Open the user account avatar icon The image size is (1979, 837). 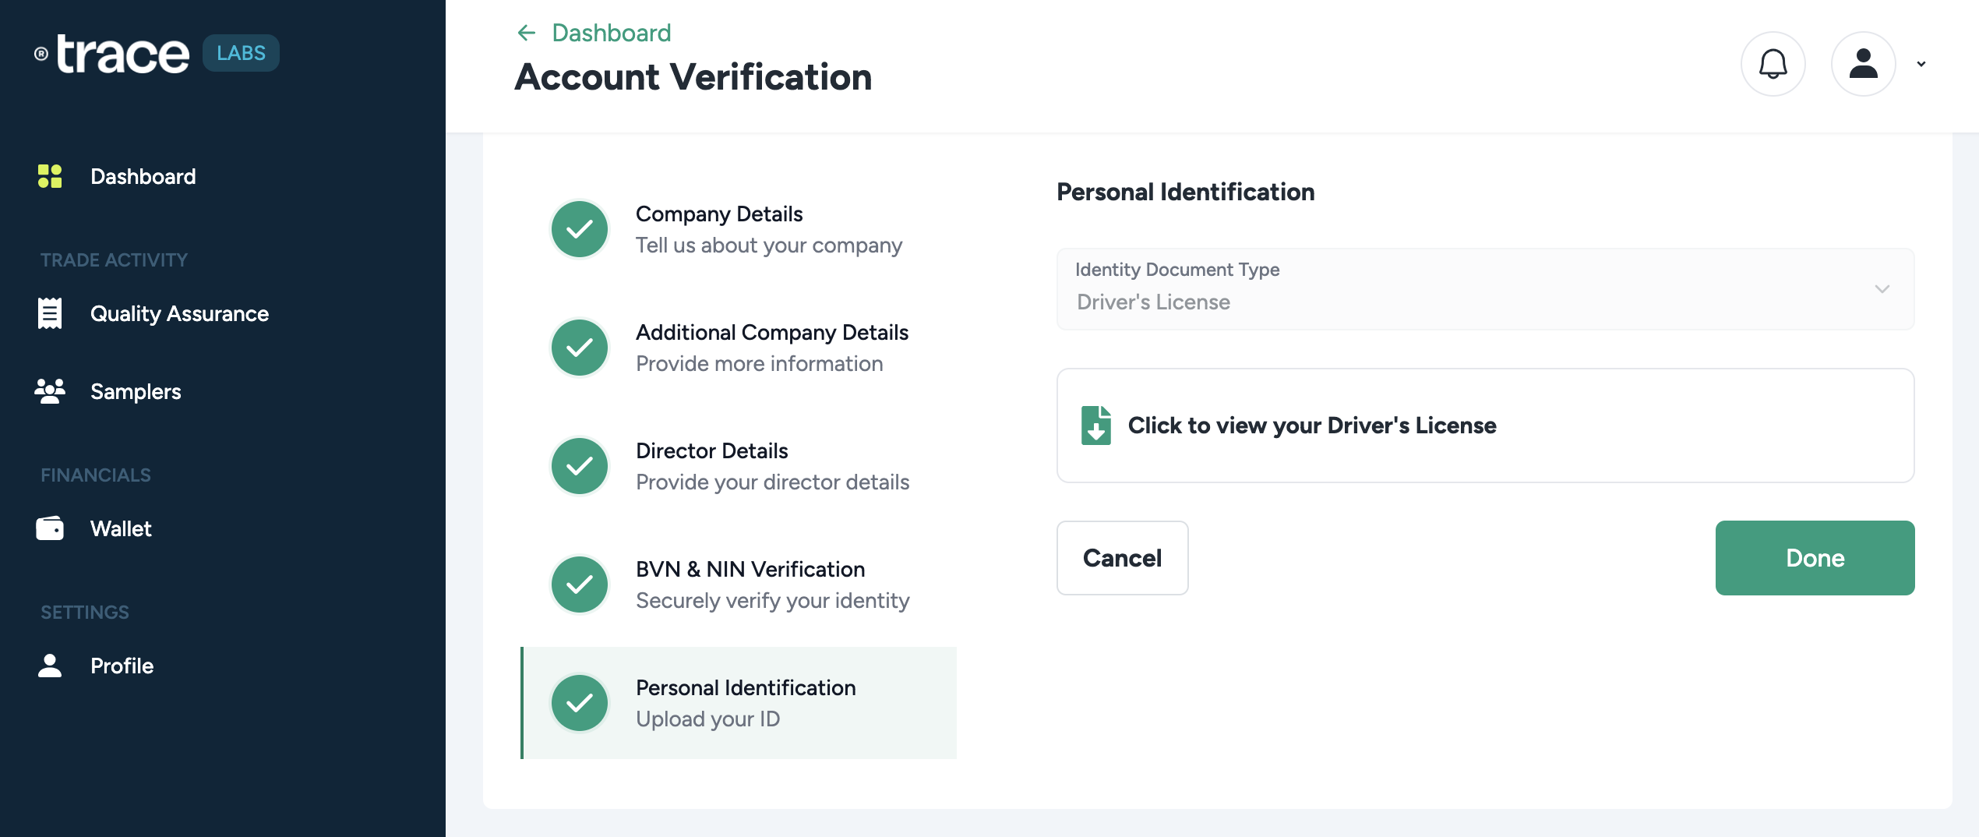[1863, 64]
